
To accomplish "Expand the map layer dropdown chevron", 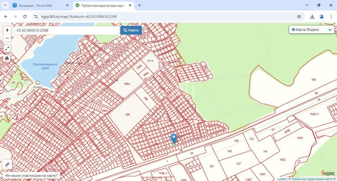I will pyautogui.click(x=330, y=30).
